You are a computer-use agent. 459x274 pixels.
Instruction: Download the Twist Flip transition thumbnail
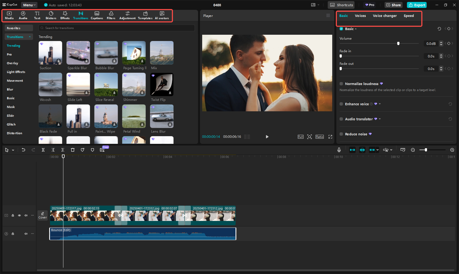[170, 93]
